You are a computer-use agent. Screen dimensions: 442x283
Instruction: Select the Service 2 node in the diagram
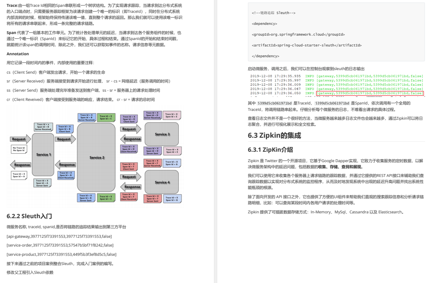97,157
